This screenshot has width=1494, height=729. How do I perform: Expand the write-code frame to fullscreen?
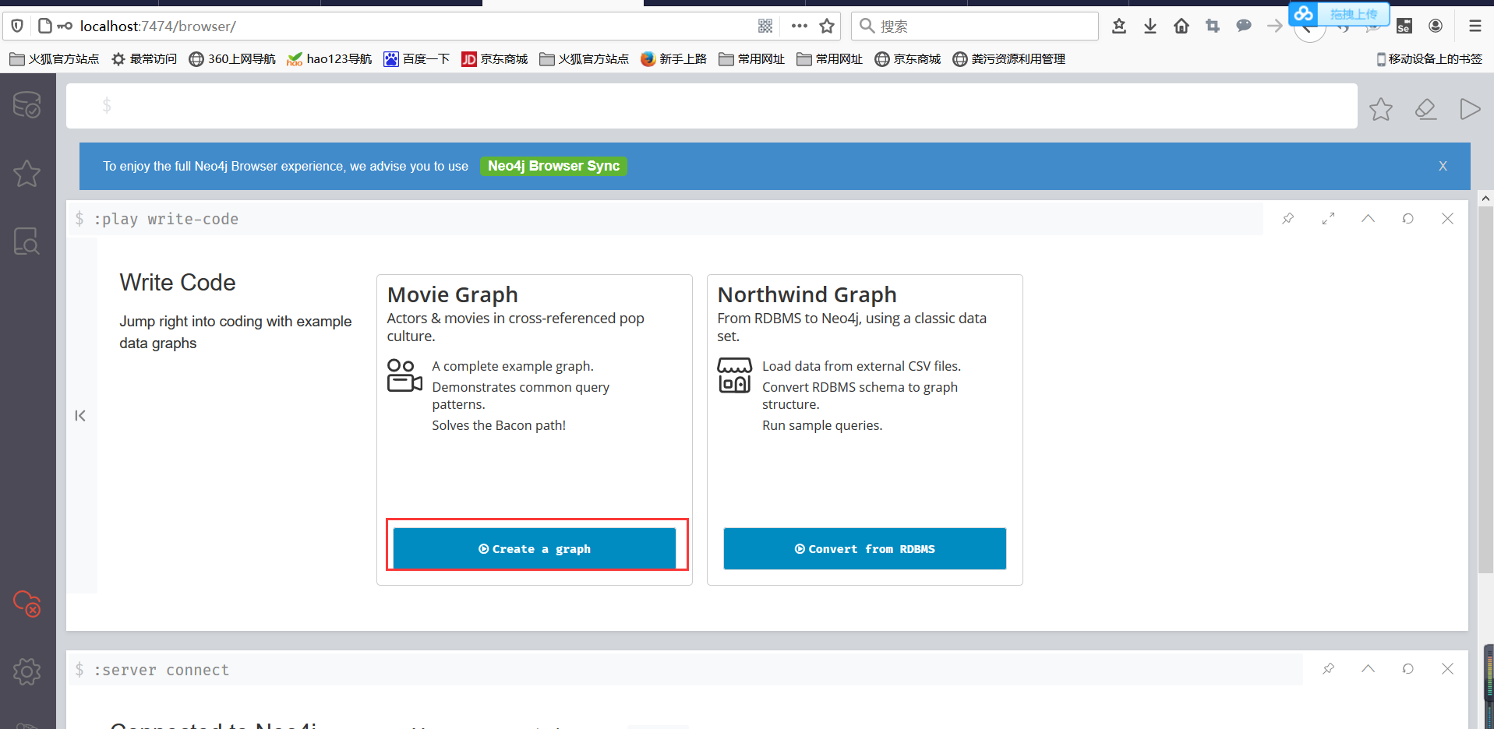(x=1328, y=219)
